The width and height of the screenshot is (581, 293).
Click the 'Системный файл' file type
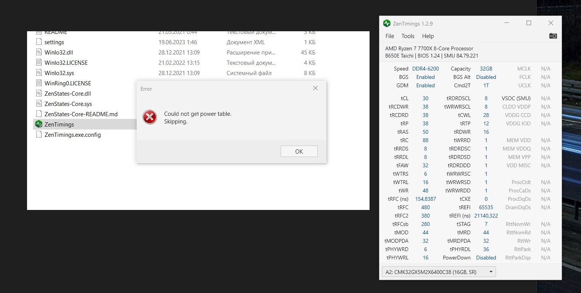(x=249, y=73)
